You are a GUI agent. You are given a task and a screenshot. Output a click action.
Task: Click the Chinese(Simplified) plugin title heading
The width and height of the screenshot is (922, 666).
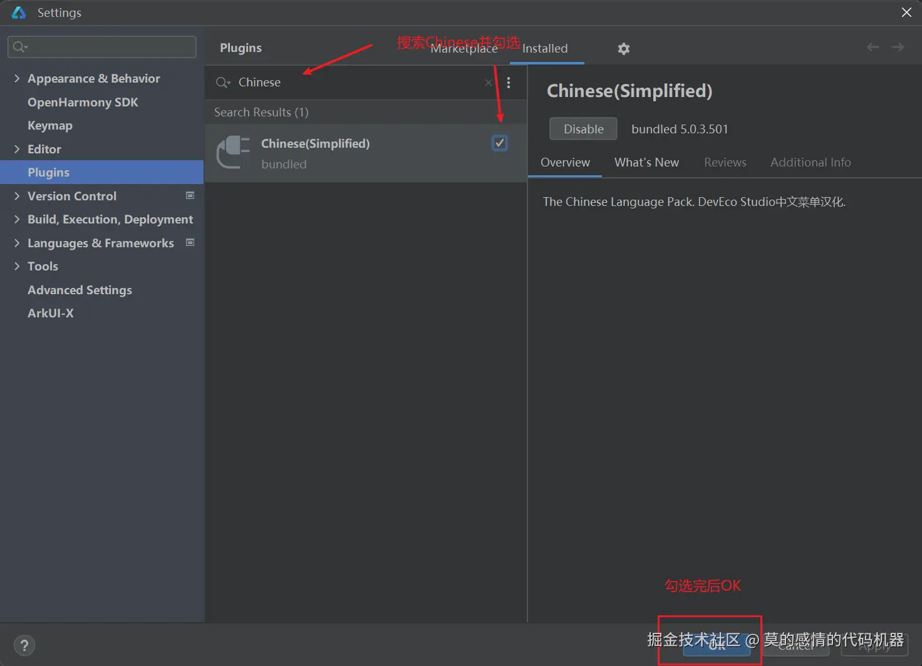629,91
